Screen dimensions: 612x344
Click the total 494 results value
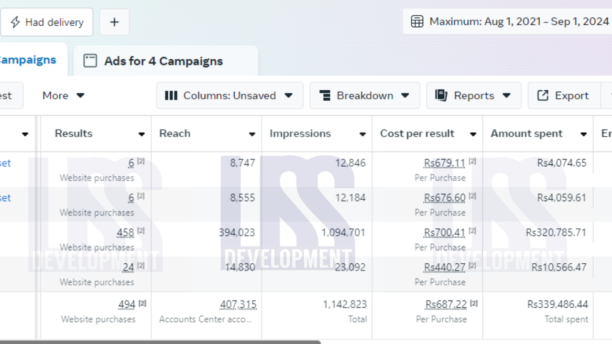point(127,304)
